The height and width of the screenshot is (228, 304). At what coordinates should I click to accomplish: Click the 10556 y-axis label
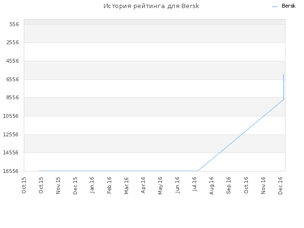11,116
